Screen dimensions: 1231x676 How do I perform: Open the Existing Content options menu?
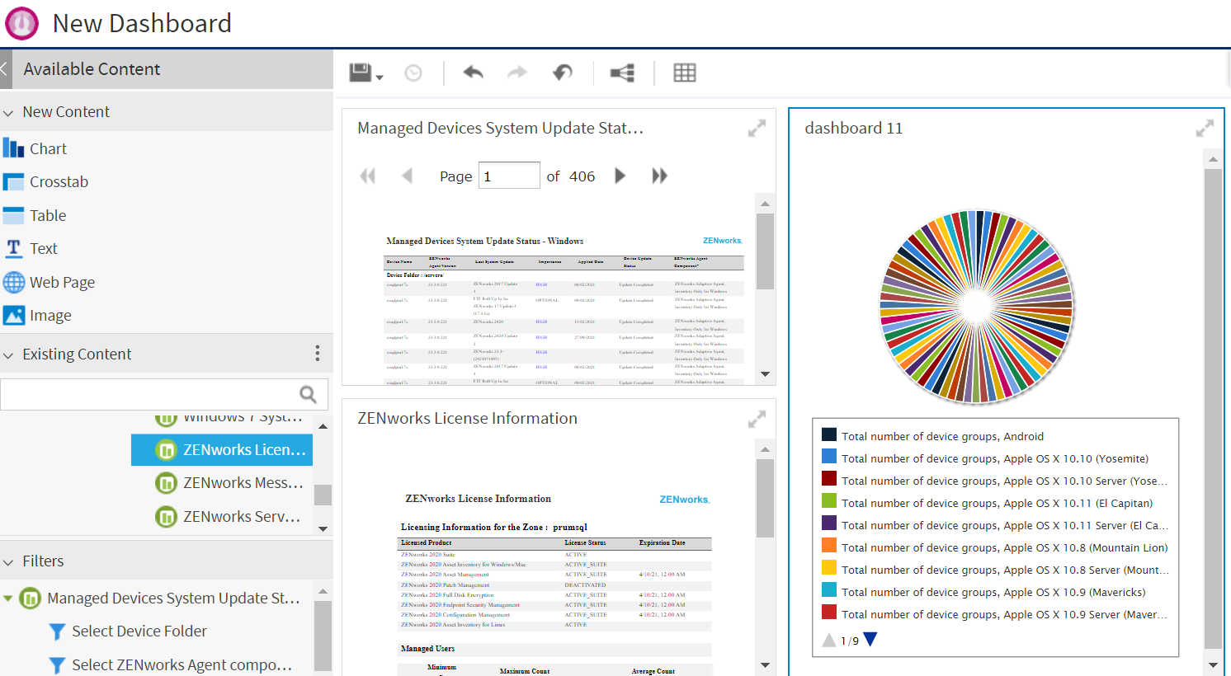coord(317,354)
